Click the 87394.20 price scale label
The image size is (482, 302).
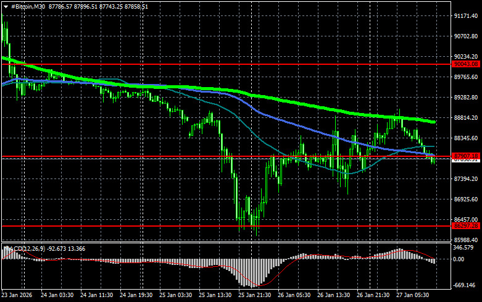click(466, 178)
